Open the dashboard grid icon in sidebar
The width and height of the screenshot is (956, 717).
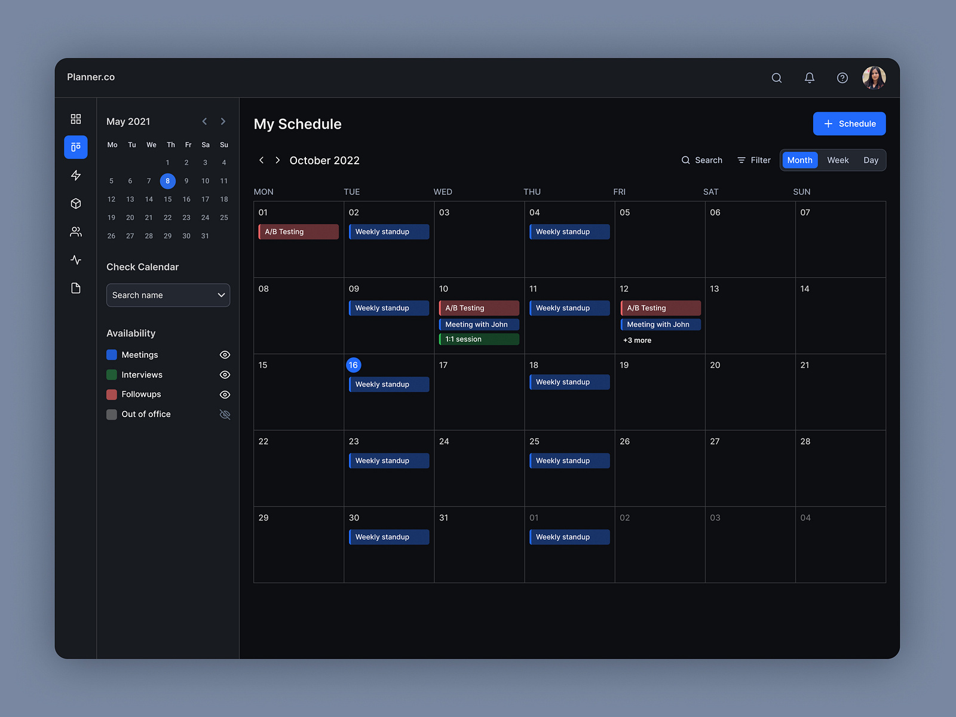coord(76,118)
